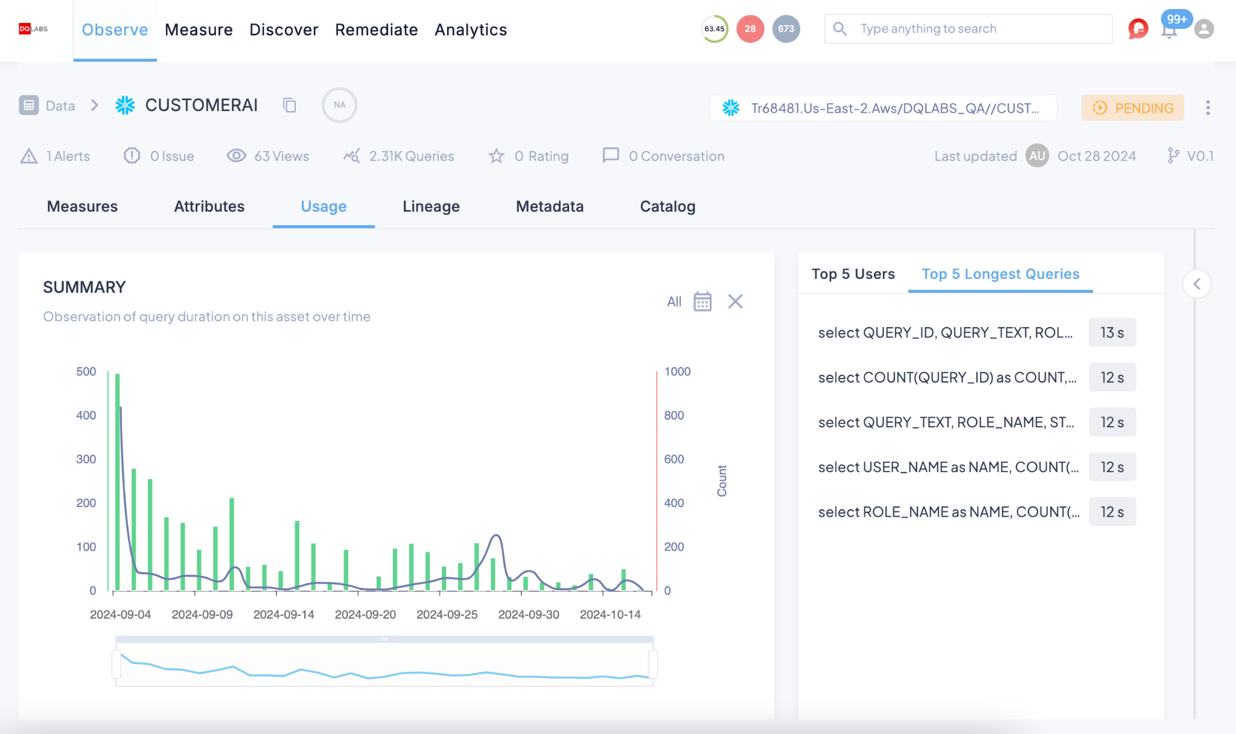Click the NA score circle

coord(340,105)
